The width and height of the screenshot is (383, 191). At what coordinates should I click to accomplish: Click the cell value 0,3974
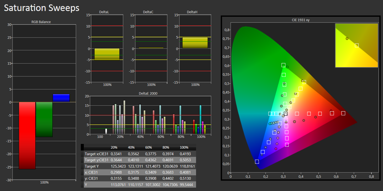tap(168, 154)
